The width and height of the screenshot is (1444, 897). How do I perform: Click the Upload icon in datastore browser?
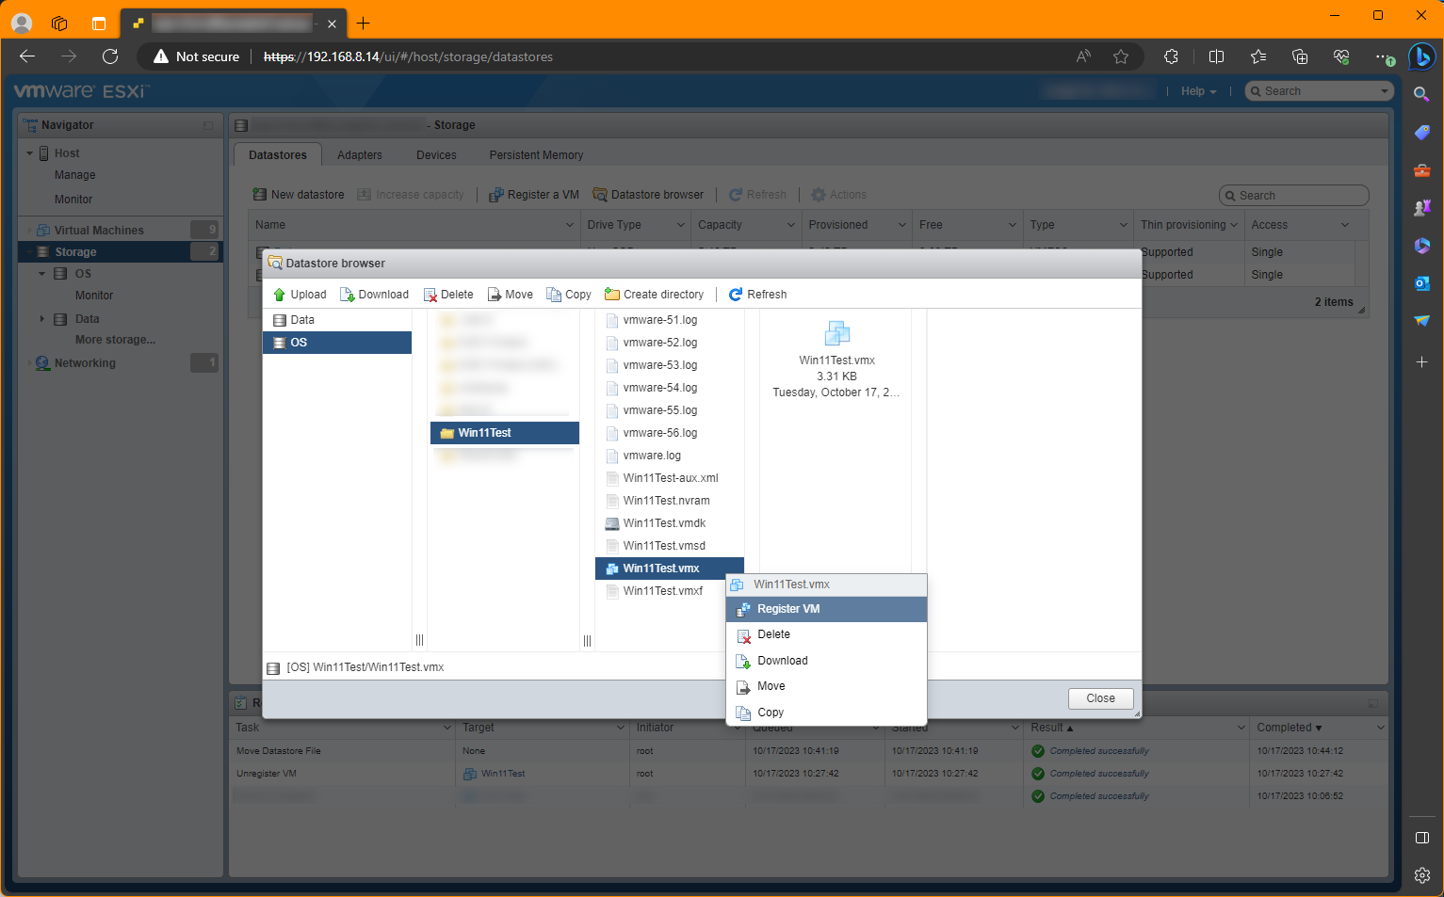coord(279,295)
